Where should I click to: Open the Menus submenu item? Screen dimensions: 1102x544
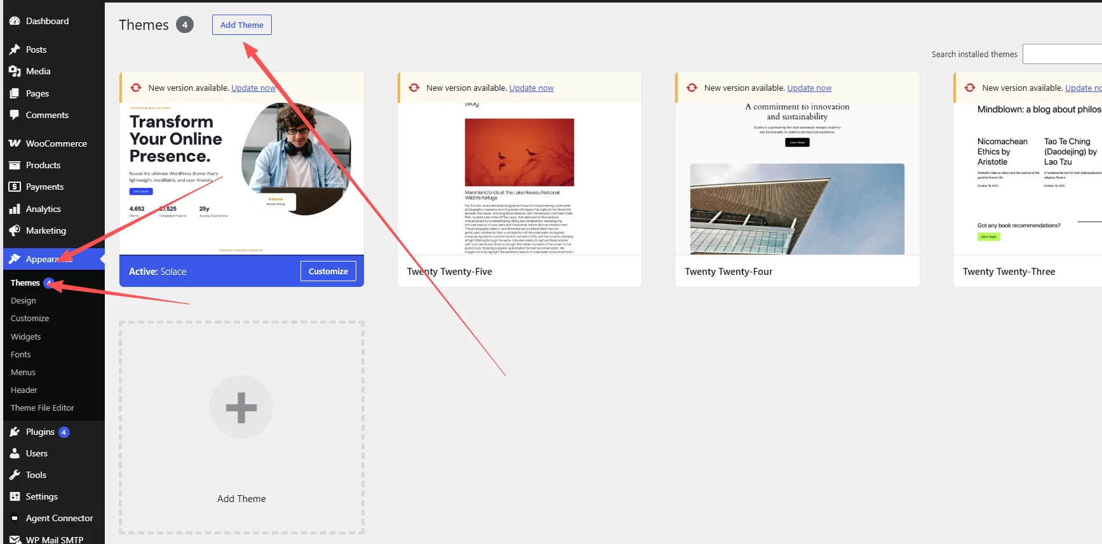(23, 372)
